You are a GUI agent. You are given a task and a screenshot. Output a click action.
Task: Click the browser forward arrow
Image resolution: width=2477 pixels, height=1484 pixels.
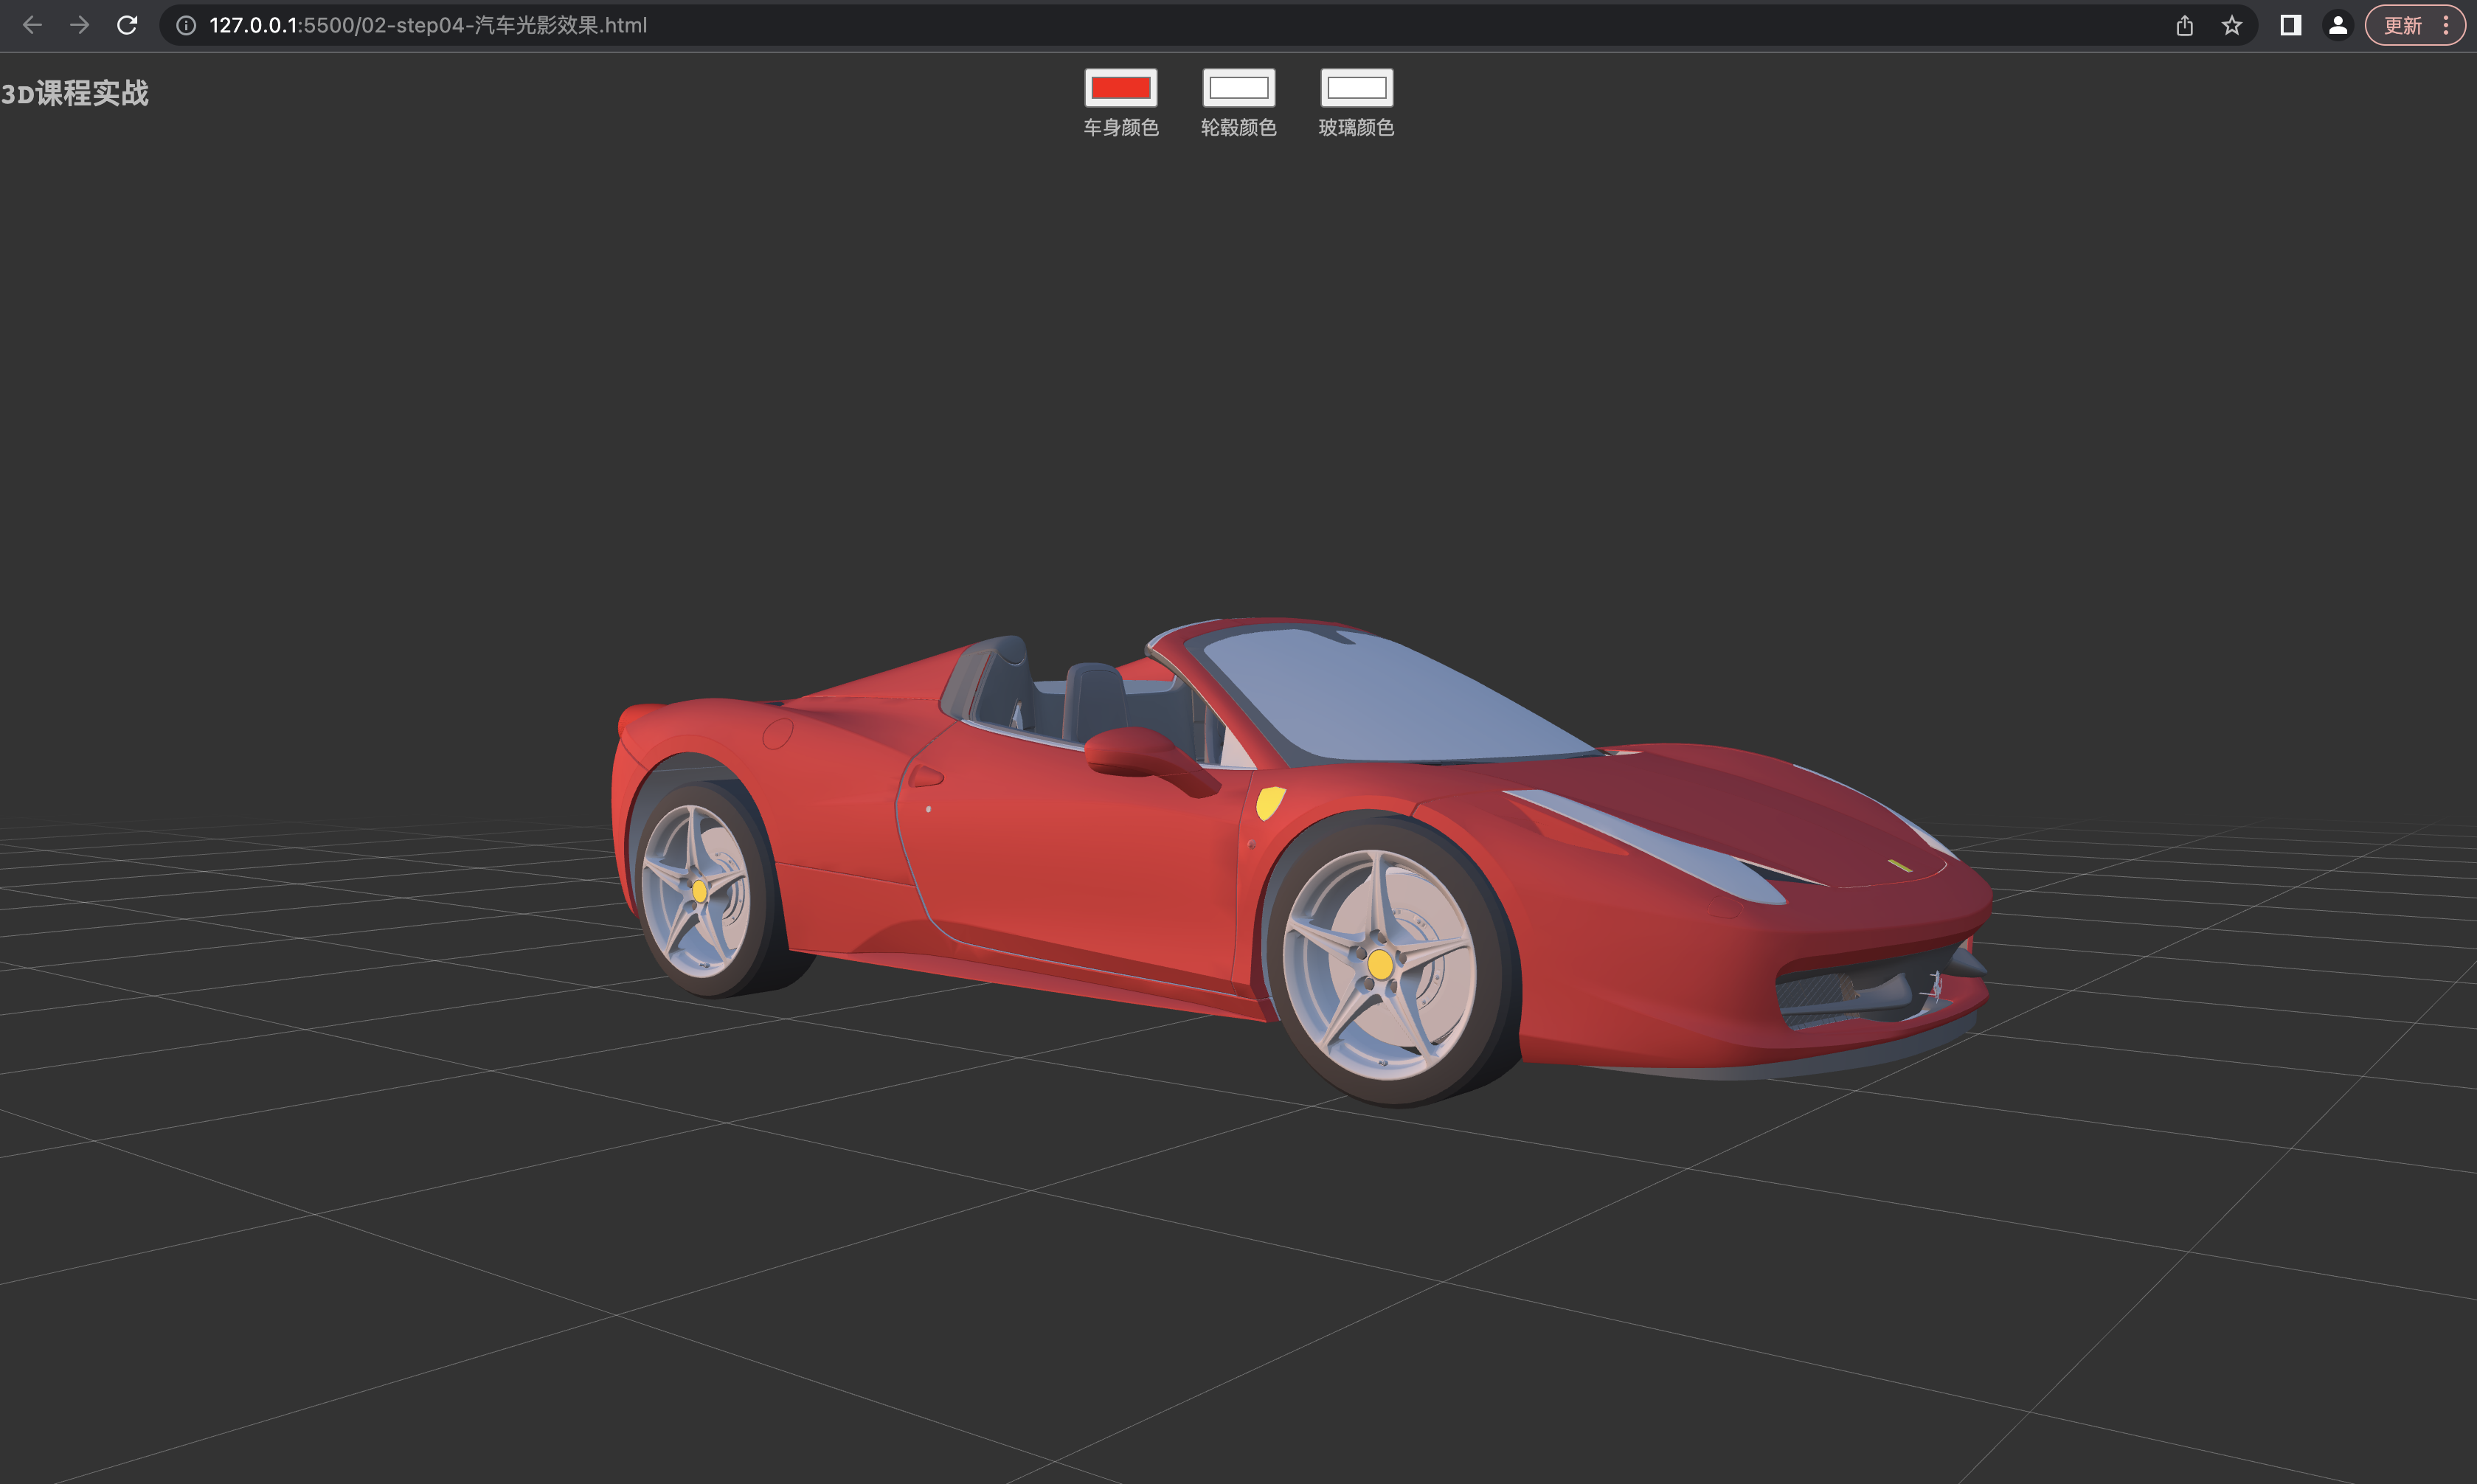(80, 25)
